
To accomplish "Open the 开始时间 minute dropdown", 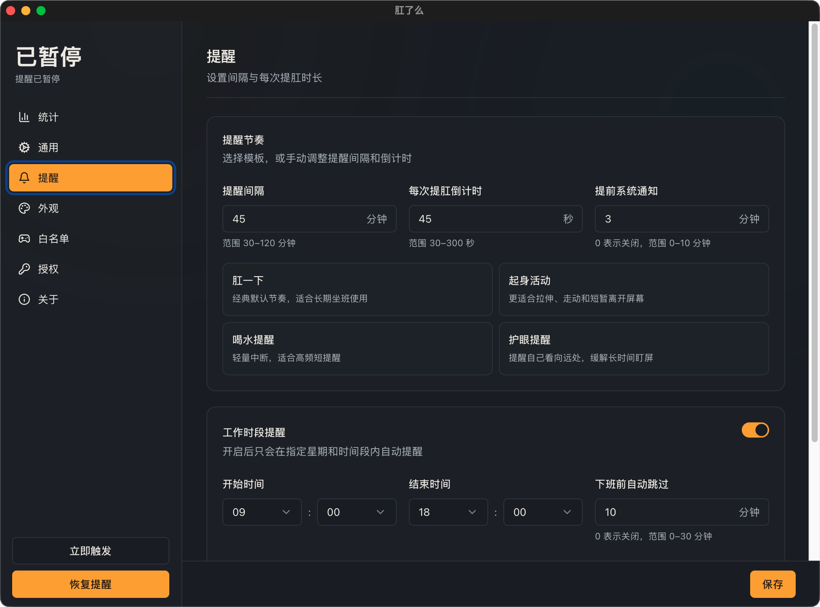I will (x=356, y=512).
